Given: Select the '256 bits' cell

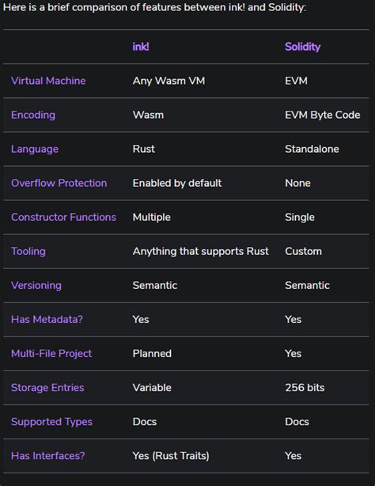Looking at the screenshot, I should [305, 388].
